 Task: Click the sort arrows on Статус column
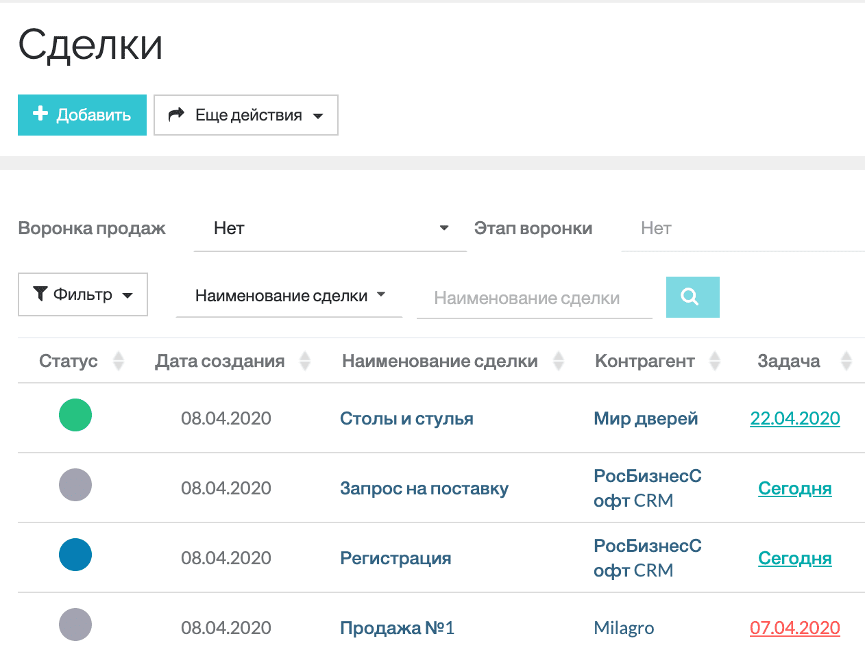coord(118,361)
